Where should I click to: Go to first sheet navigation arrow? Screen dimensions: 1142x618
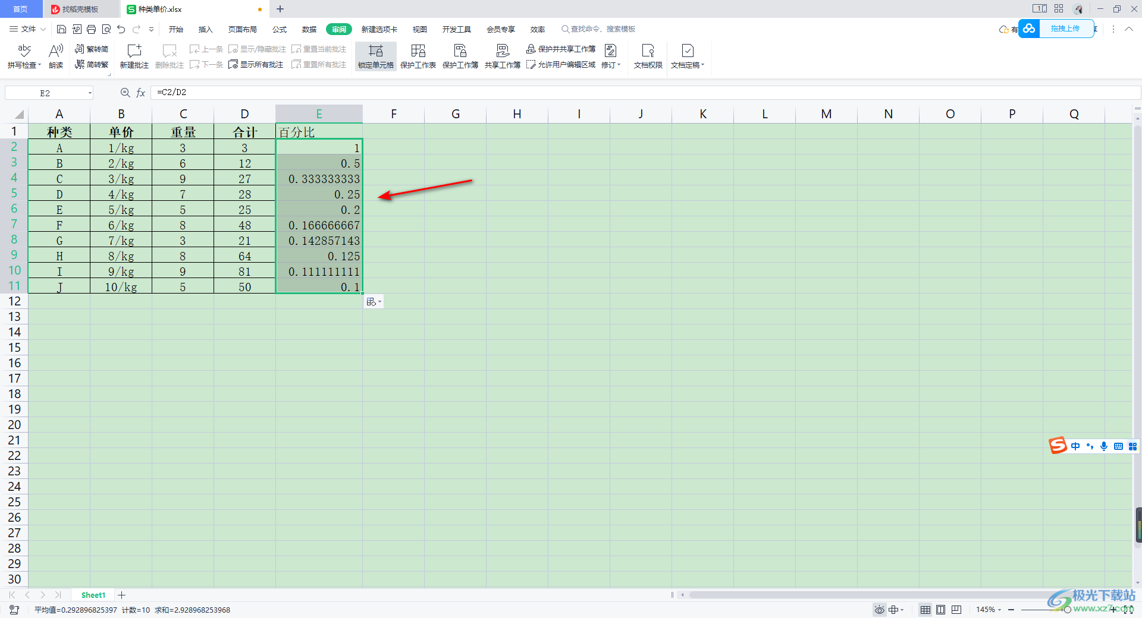pos(12,595)
